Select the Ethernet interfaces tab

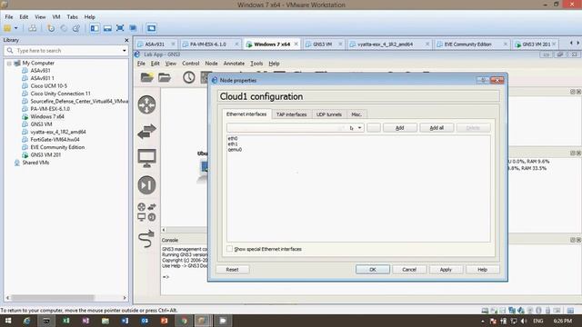pyautogui.click(x=246, y=114)
